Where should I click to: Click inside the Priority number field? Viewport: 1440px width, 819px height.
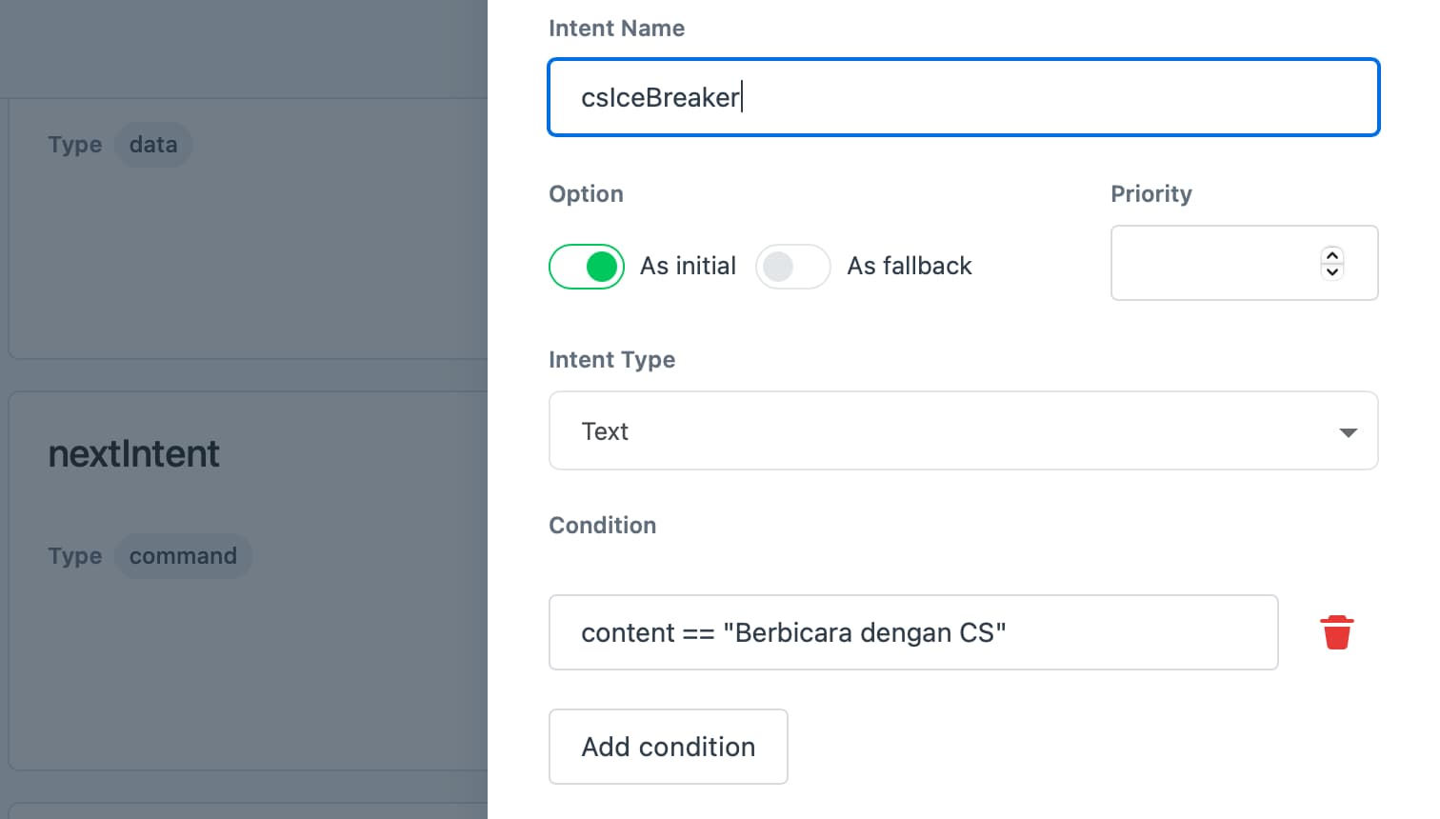1210,263
